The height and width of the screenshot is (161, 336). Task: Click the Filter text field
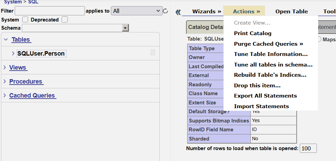click(50, 11)
